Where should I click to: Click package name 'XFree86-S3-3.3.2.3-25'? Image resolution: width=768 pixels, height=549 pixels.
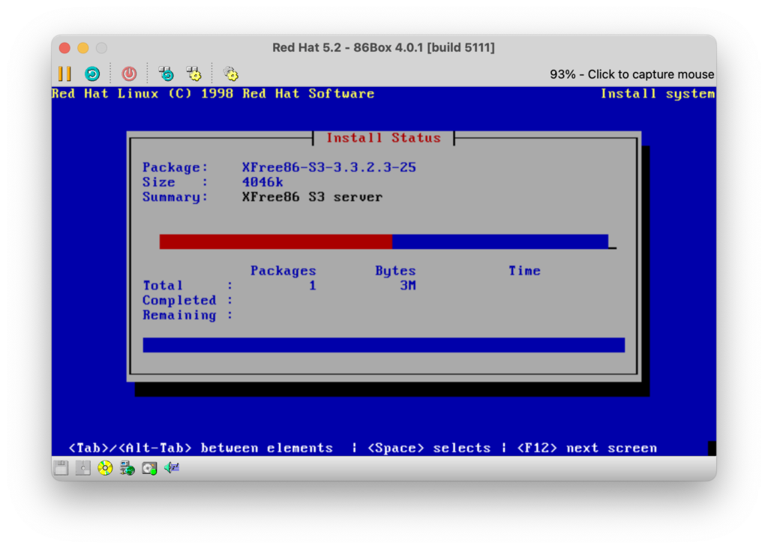pyautogui.click(x=328, y=167)
